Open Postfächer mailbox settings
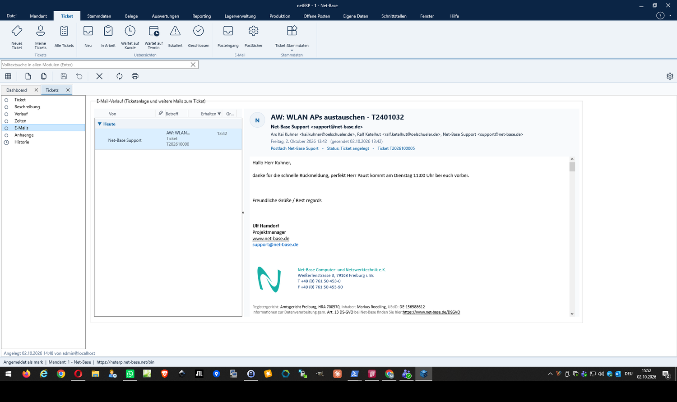677x402 pixels. (253, 37)
